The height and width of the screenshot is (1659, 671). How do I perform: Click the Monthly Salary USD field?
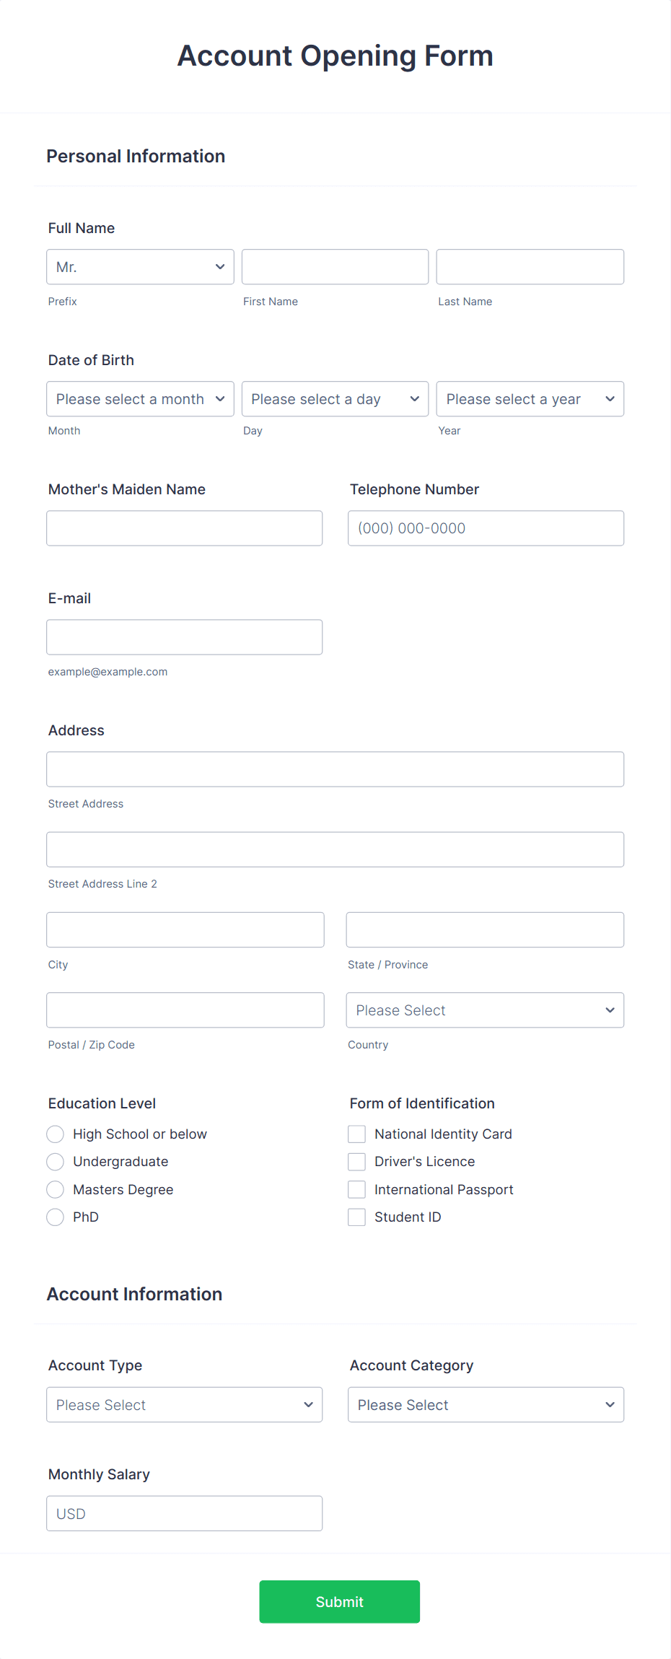184,1513
